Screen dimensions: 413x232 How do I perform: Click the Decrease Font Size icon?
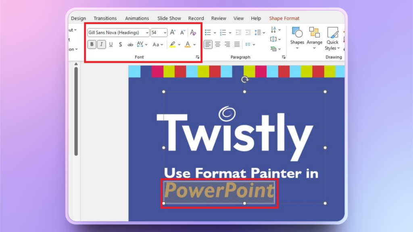pos(183,32)
